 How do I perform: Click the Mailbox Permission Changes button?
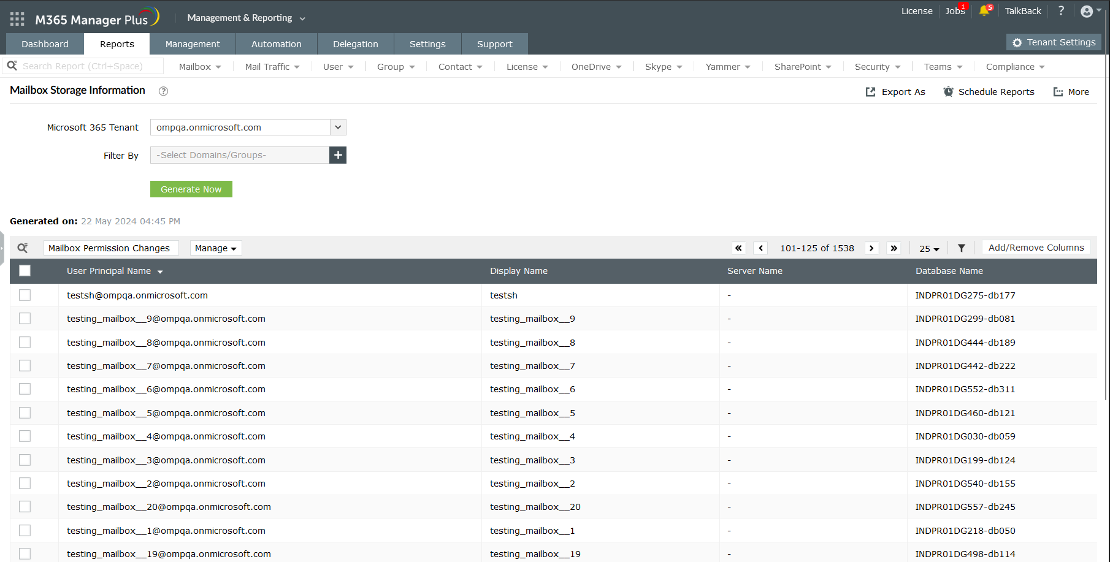coord(111,248)
